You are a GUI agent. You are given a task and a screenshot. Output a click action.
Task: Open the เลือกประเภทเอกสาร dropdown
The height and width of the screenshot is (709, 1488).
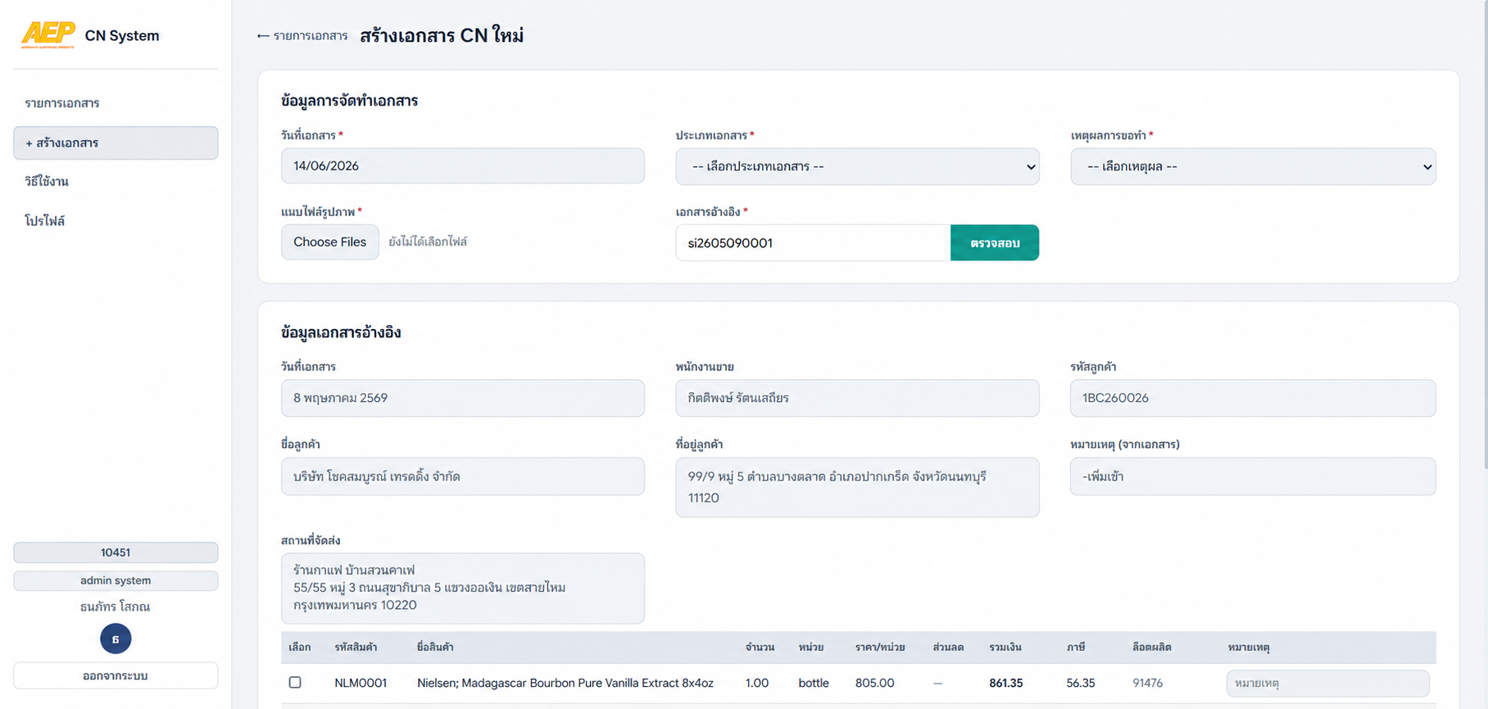pyautogui.click(x=857, y=166)
